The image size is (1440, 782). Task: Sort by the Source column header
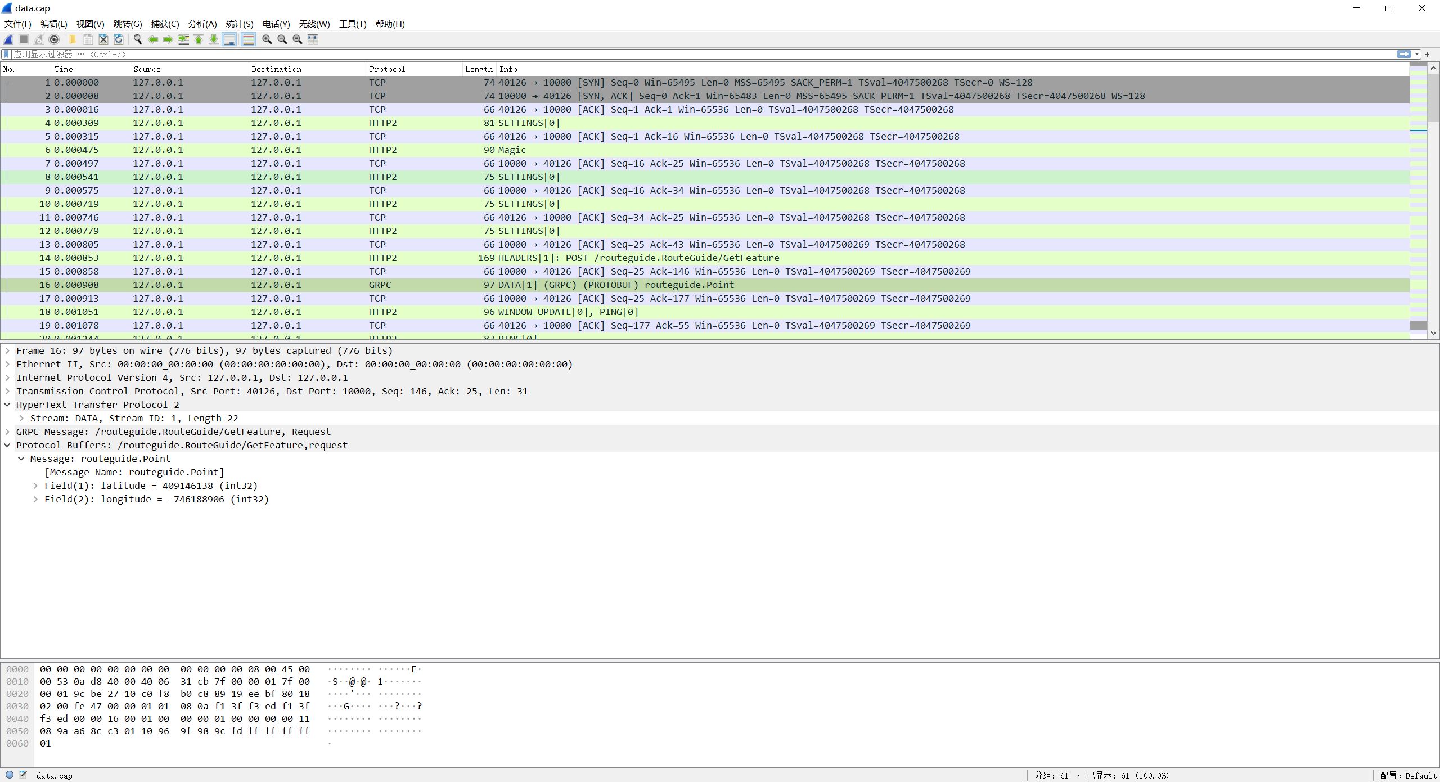[190, 69]
